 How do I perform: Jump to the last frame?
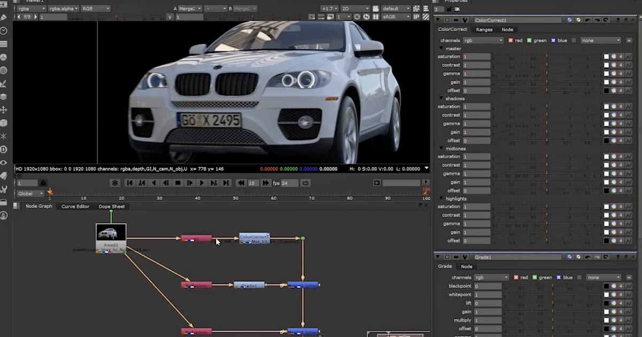coord(226,183)
